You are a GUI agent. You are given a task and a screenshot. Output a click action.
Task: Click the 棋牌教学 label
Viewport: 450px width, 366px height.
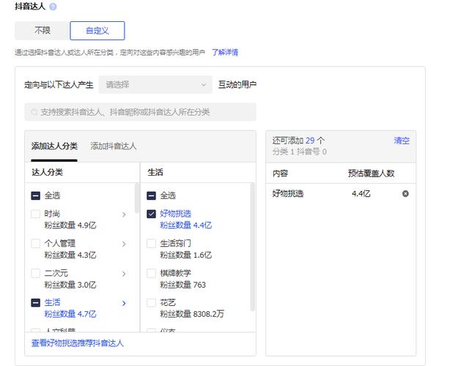[x=175, y=273]
